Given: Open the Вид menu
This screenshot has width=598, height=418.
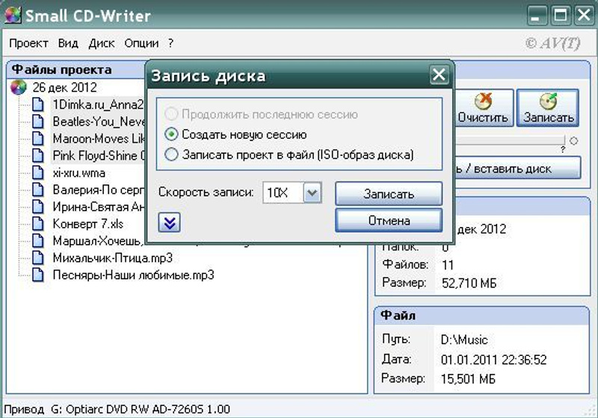Looking at the screenshot, I should [68, 43].
